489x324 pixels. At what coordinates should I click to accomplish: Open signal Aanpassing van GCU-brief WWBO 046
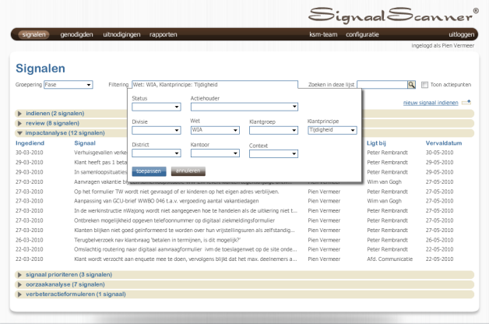(166, 201)
